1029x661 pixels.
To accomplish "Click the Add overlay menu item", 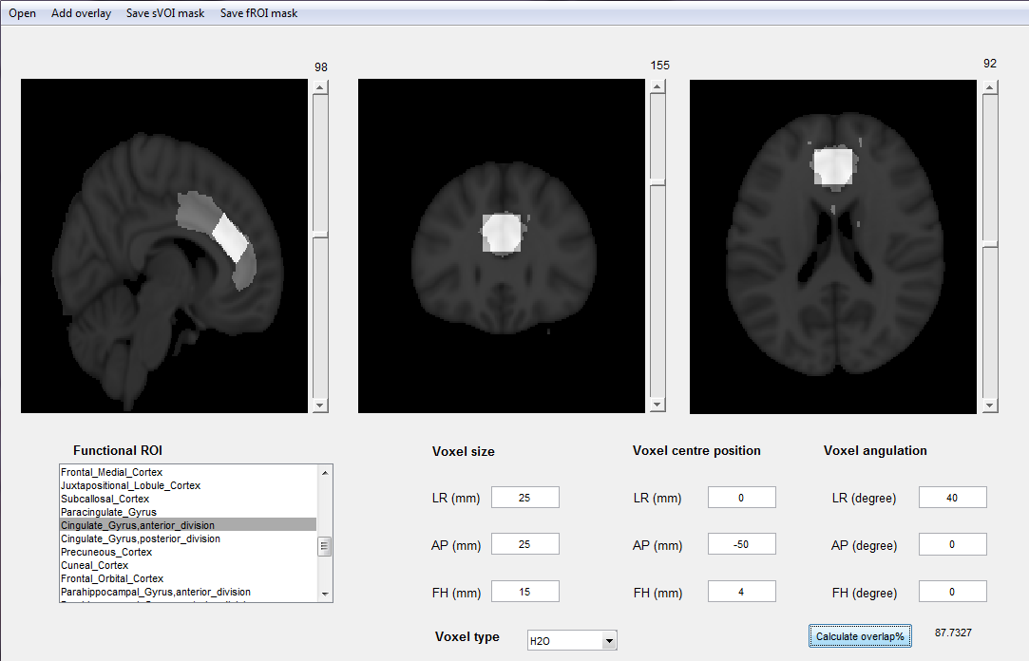I will [x=82, y=13].
